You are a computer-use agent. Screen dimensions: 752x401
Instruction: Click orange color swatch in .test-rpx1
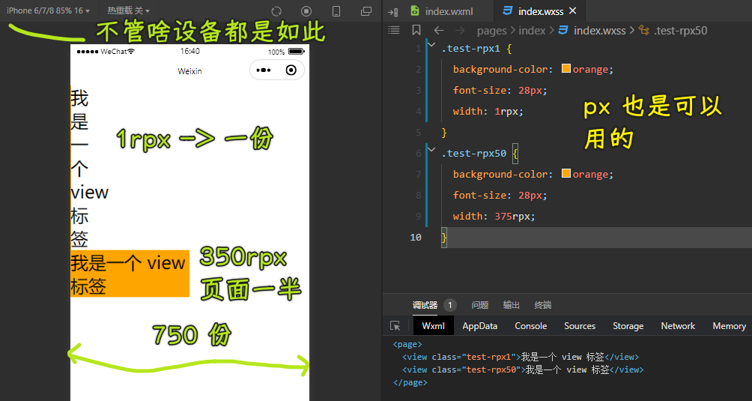point(566,69)
